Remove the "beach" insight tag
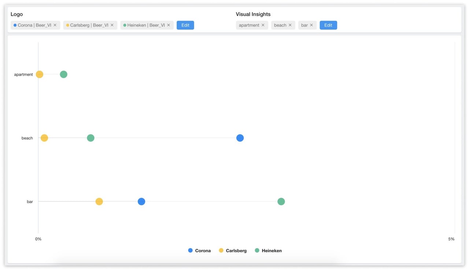The width and height of the screenshot is (469, 271). [290, 25]
